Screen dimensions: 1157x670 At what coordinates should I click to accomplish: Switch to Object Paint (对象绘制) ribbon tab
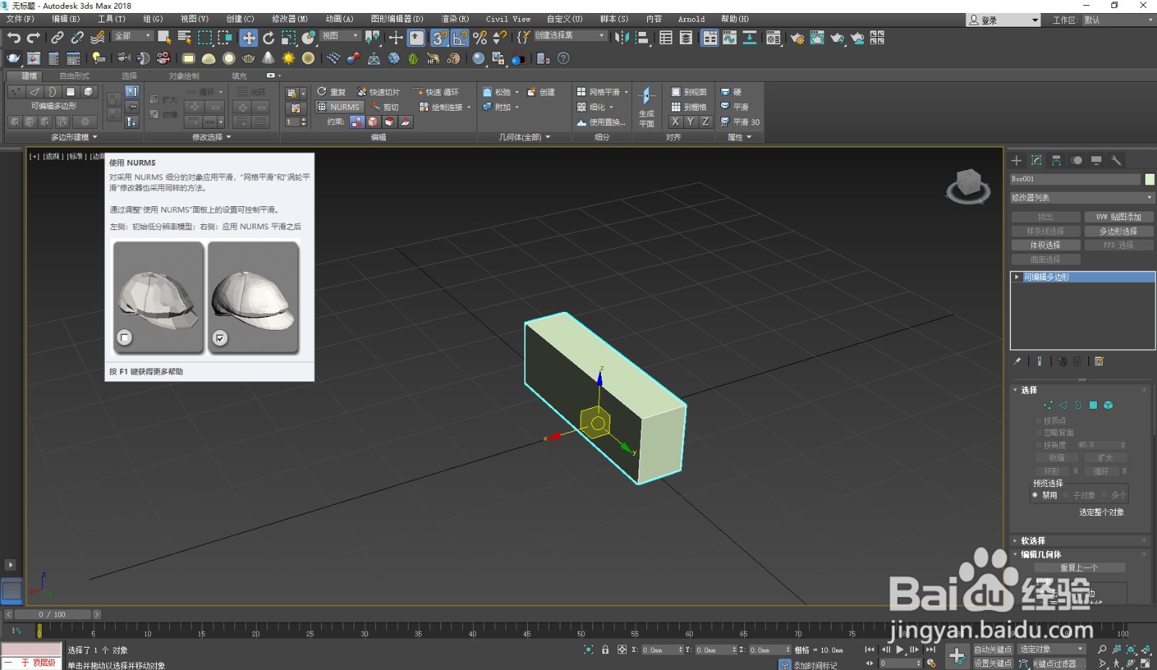(x=184, y=76)
